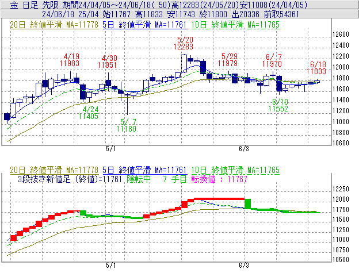This screenshot has width=359, height=273.
Task: Click the 転換値 : 11767 text
Action: (x=219, y=179)
